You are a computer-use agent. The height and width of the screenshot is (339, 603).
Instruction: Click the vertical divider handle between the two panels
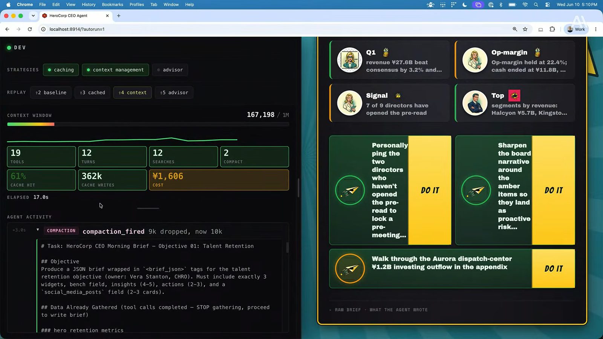point(298,188)
